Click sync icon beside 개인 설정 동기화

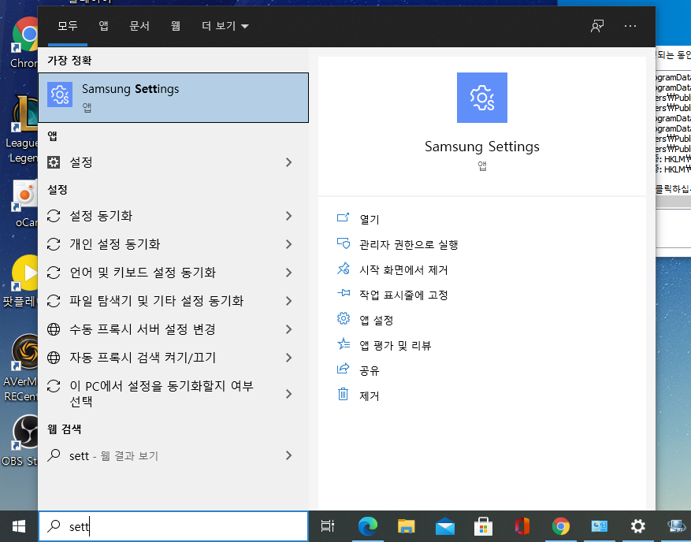[54, 244]
